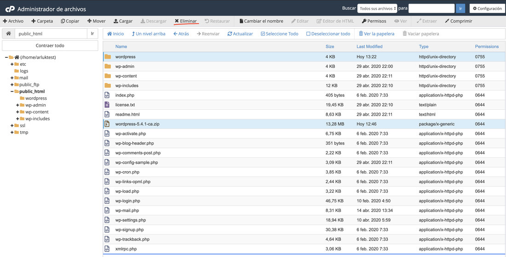The height and width of the screenshot is (257, 506).
Task: Sort by the Size column header
Action: coord(330,46)
